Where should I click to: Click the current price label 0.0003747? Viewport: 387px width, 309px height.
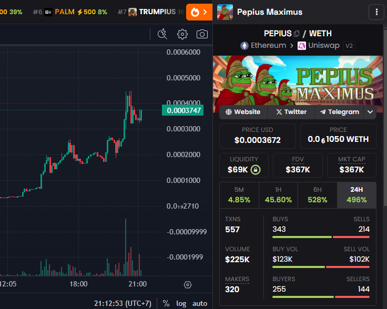tap(182, 110)
